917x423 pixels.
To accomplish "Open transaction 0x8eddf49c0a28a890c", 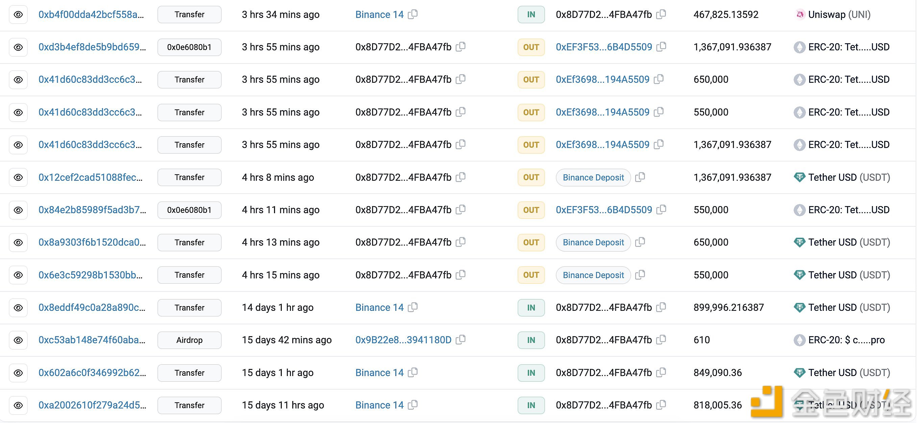I will (92, 308).
